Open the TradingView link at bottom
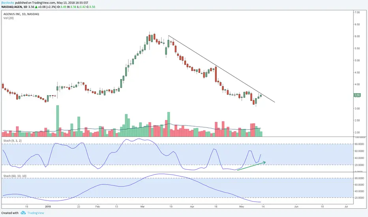368x217 pixels. pos(36,213)
